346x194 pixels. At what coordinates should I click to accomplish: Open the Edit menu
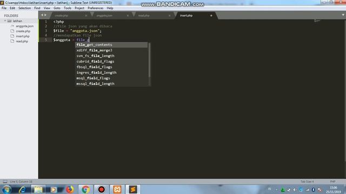[x=12, y=8]
